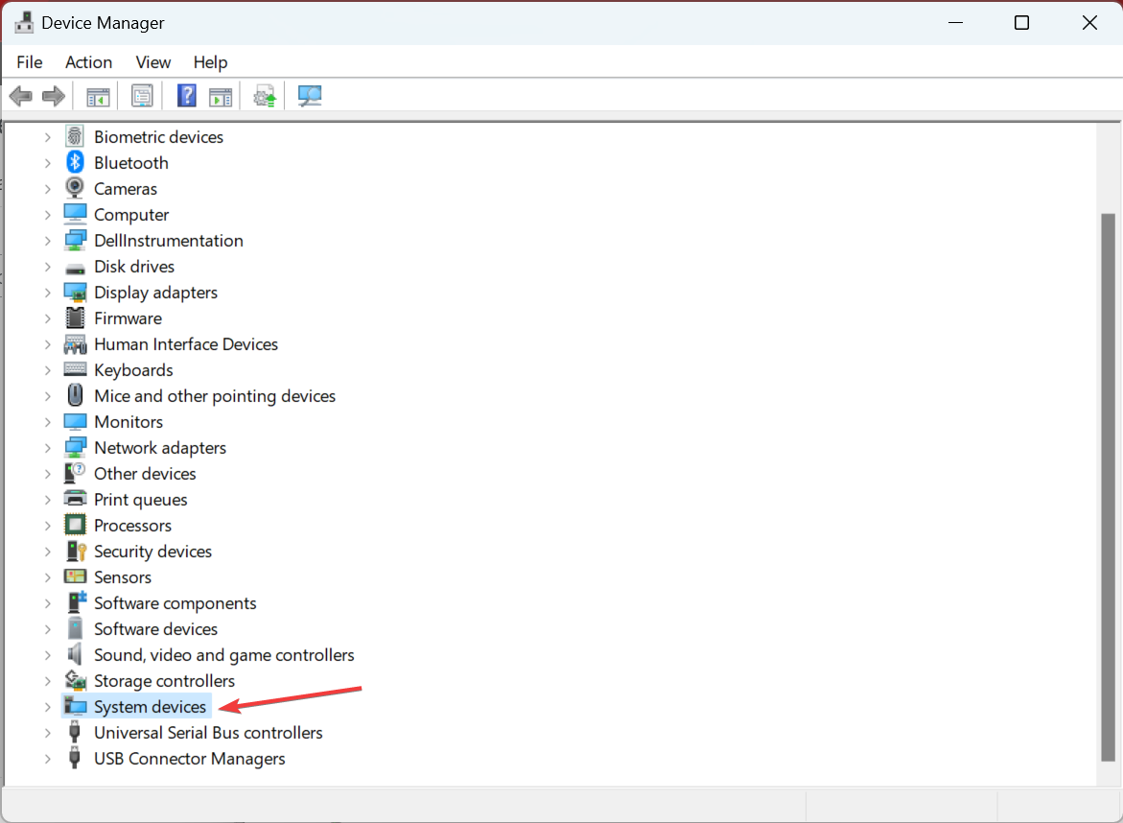Screen dimensions: 1123x823
Task: Expand the System devices chevron
Action: [47, 707]
